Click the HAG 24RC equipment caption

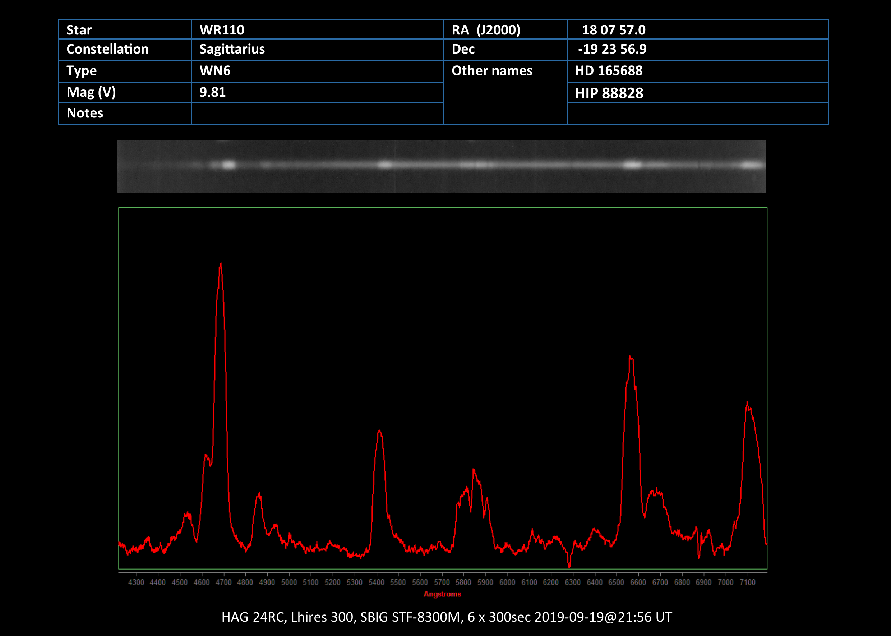point(446,617)
